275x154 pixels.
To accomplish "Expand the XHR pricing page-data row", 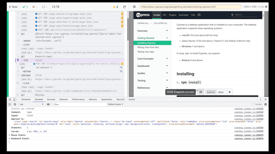I will [x=18, y=14].
